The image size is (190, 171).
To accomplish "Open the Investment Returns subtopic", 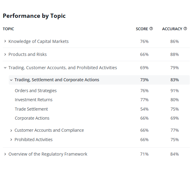I will [x=34, y=100].
